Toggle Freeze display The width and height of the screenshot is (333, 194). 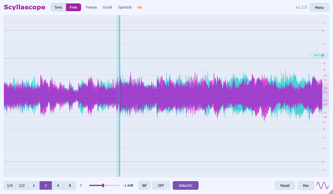tap(91, 7)
